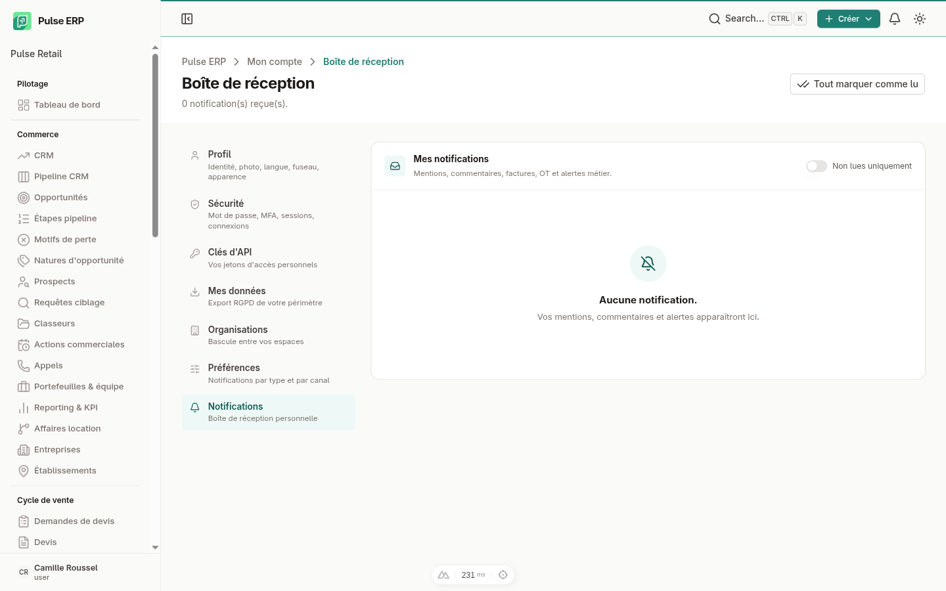The height and width of the screenshot is (591, 946).
Task: Click the devtools inspector crosshair icon
Action: point(503,575)
